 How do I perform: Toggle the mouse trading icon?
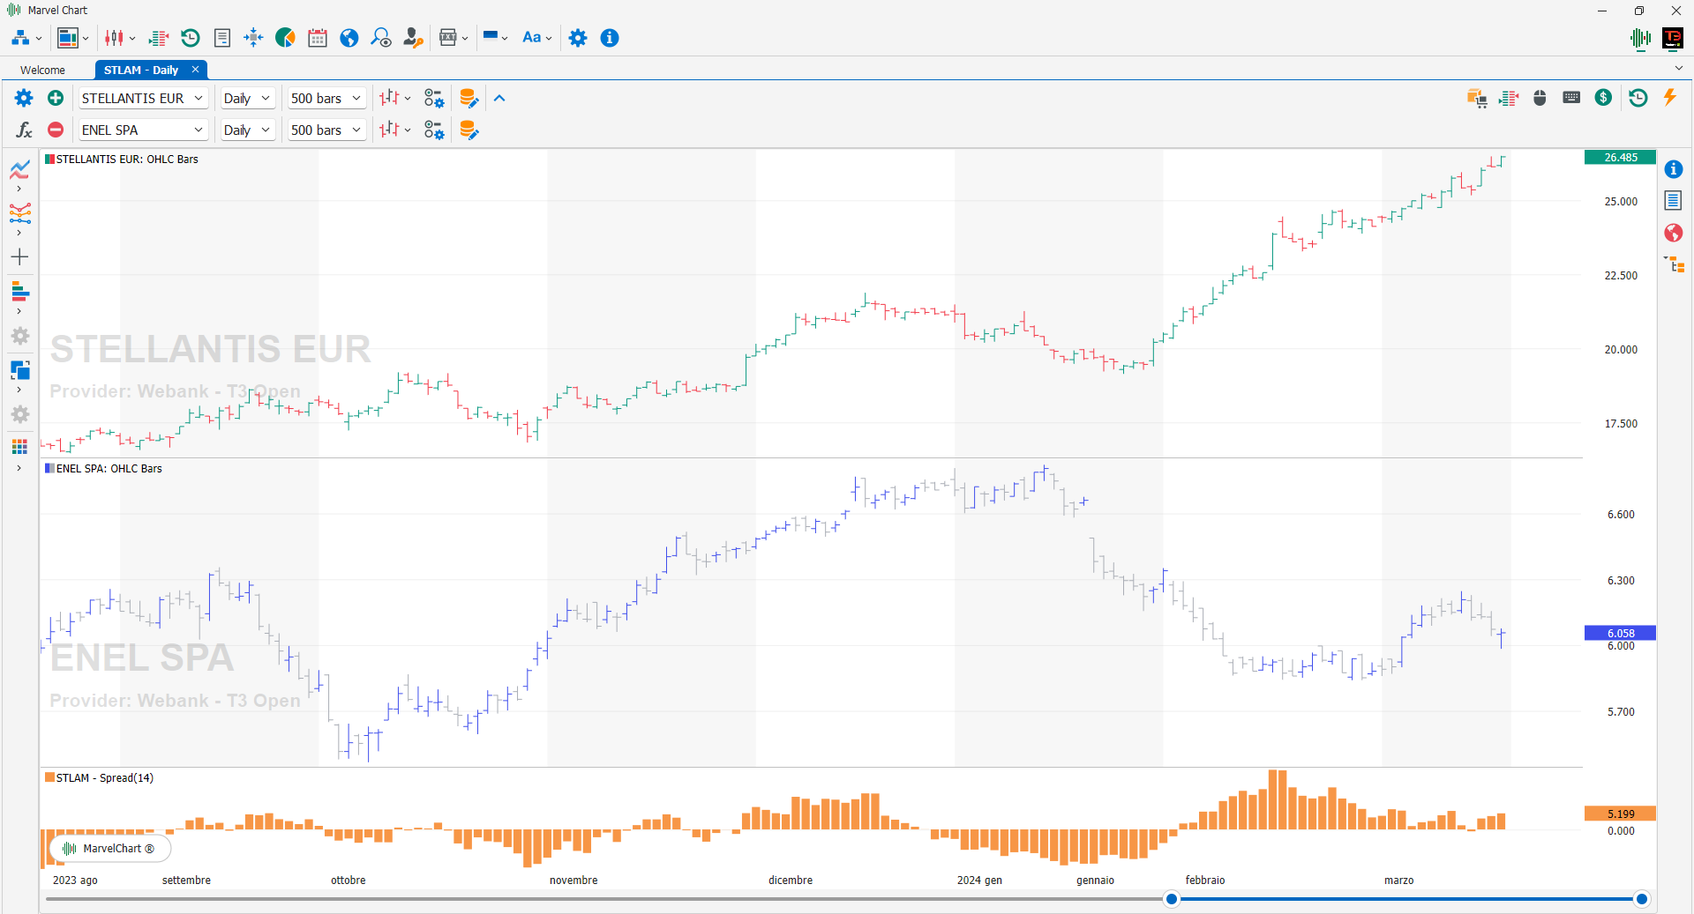point(1540,98)
